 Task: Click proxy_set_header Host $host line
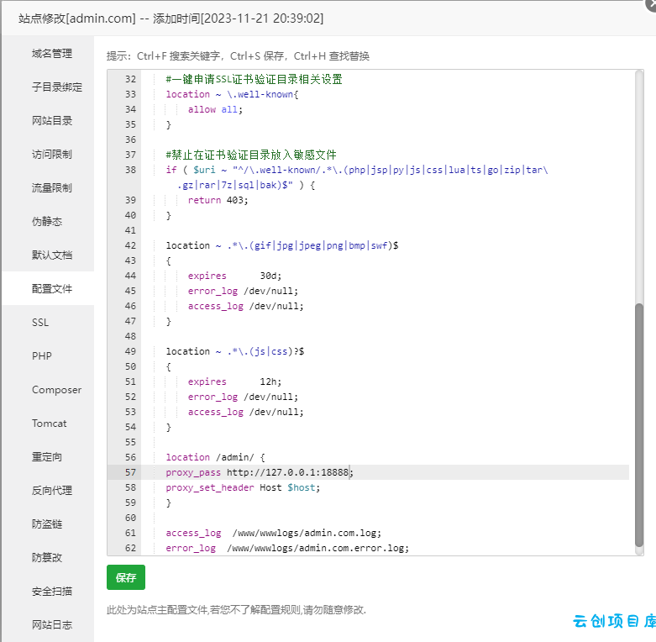coord(243,487)
